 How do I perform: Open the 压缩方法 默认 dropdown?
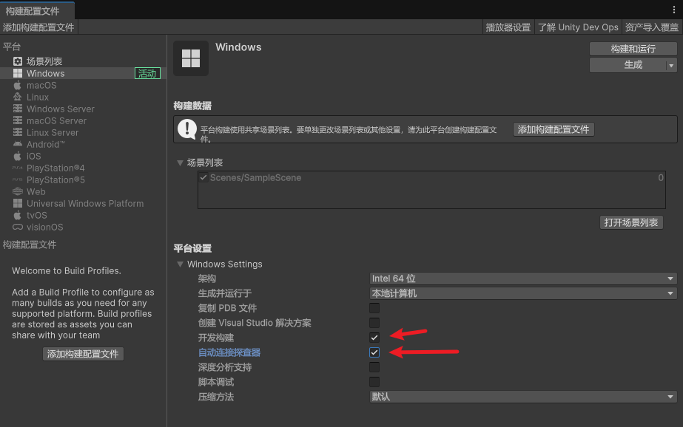click(x=523, y=397)
